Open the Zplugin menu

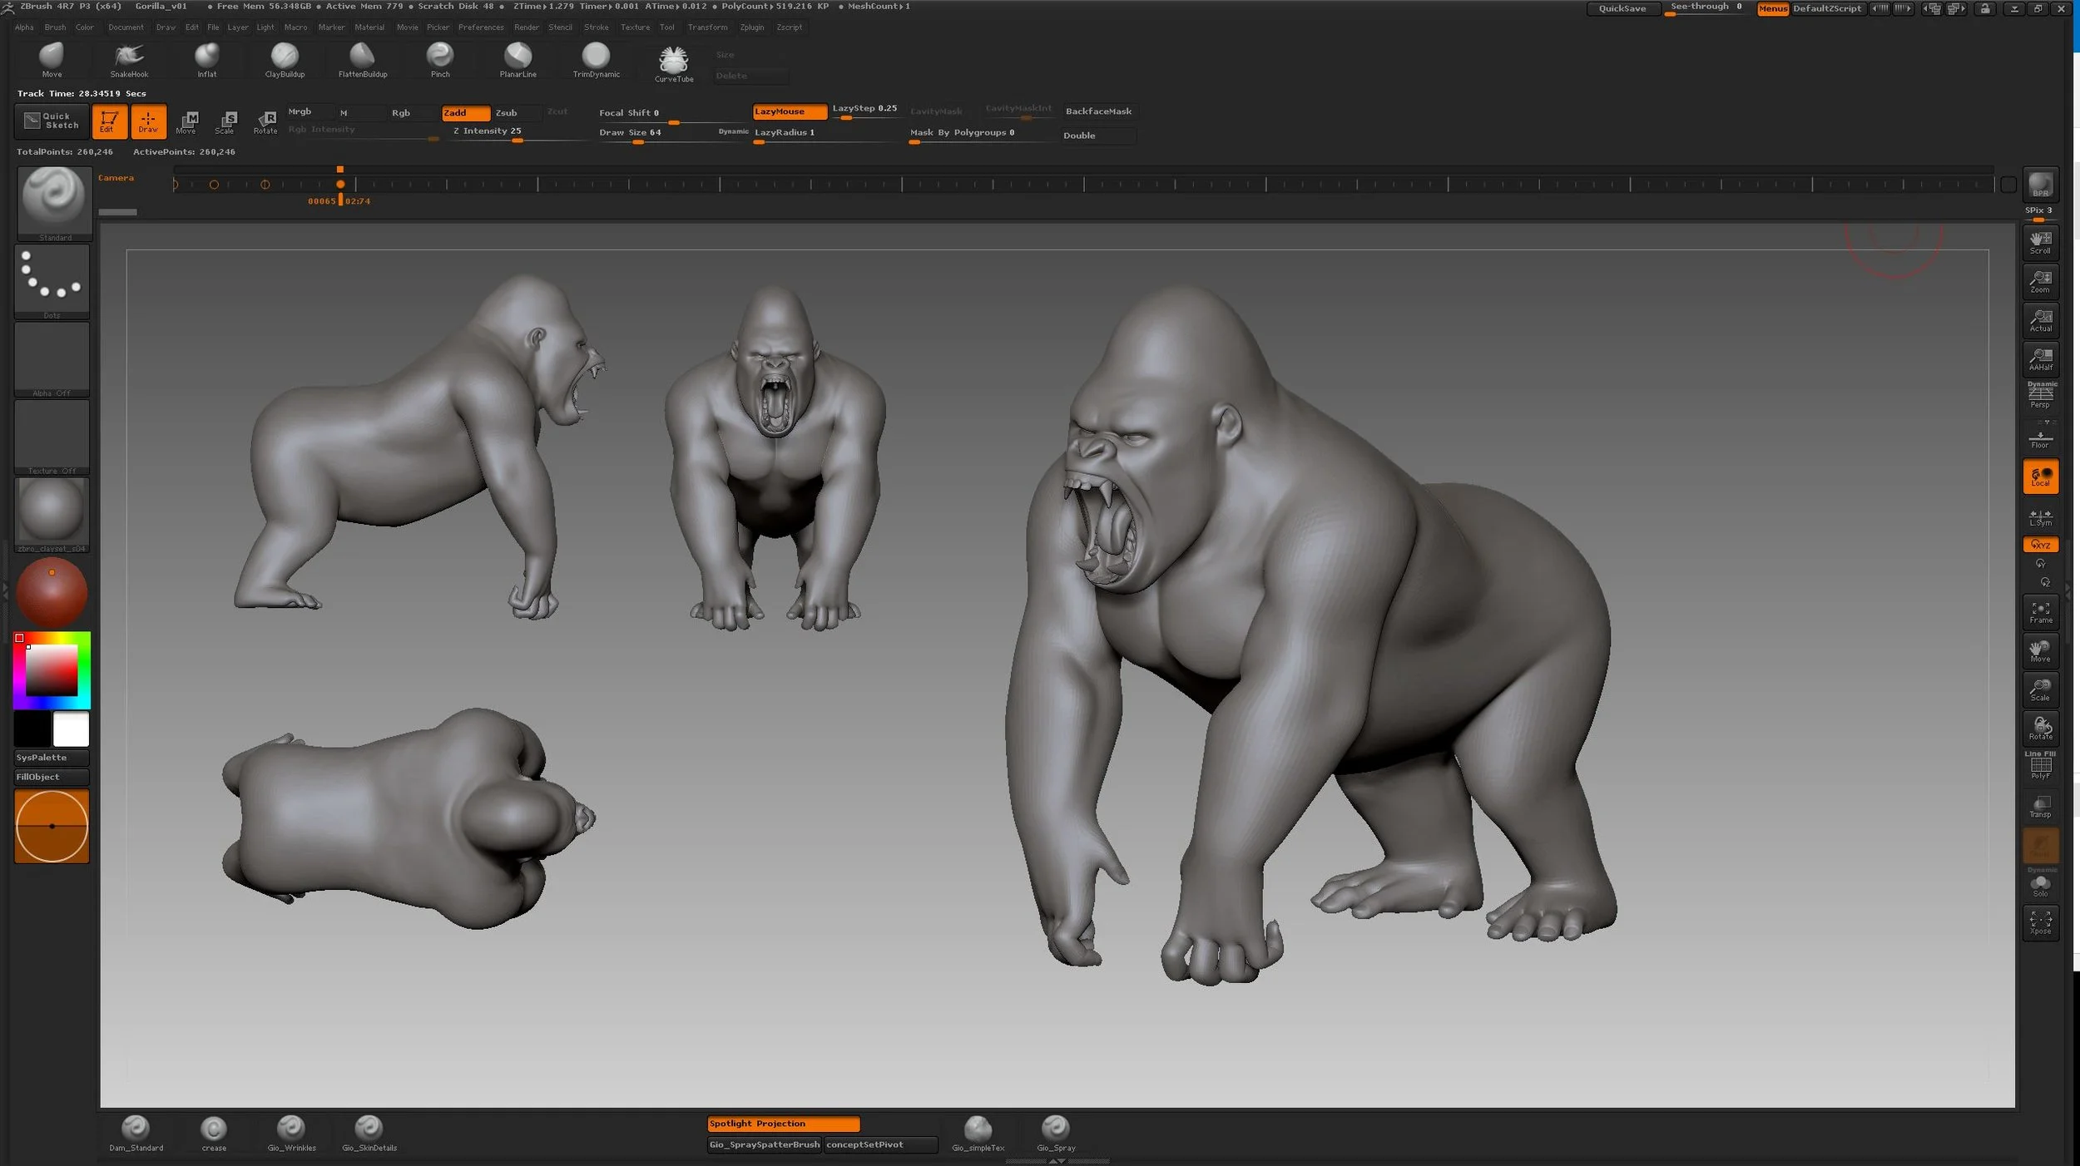coord(751,27)
